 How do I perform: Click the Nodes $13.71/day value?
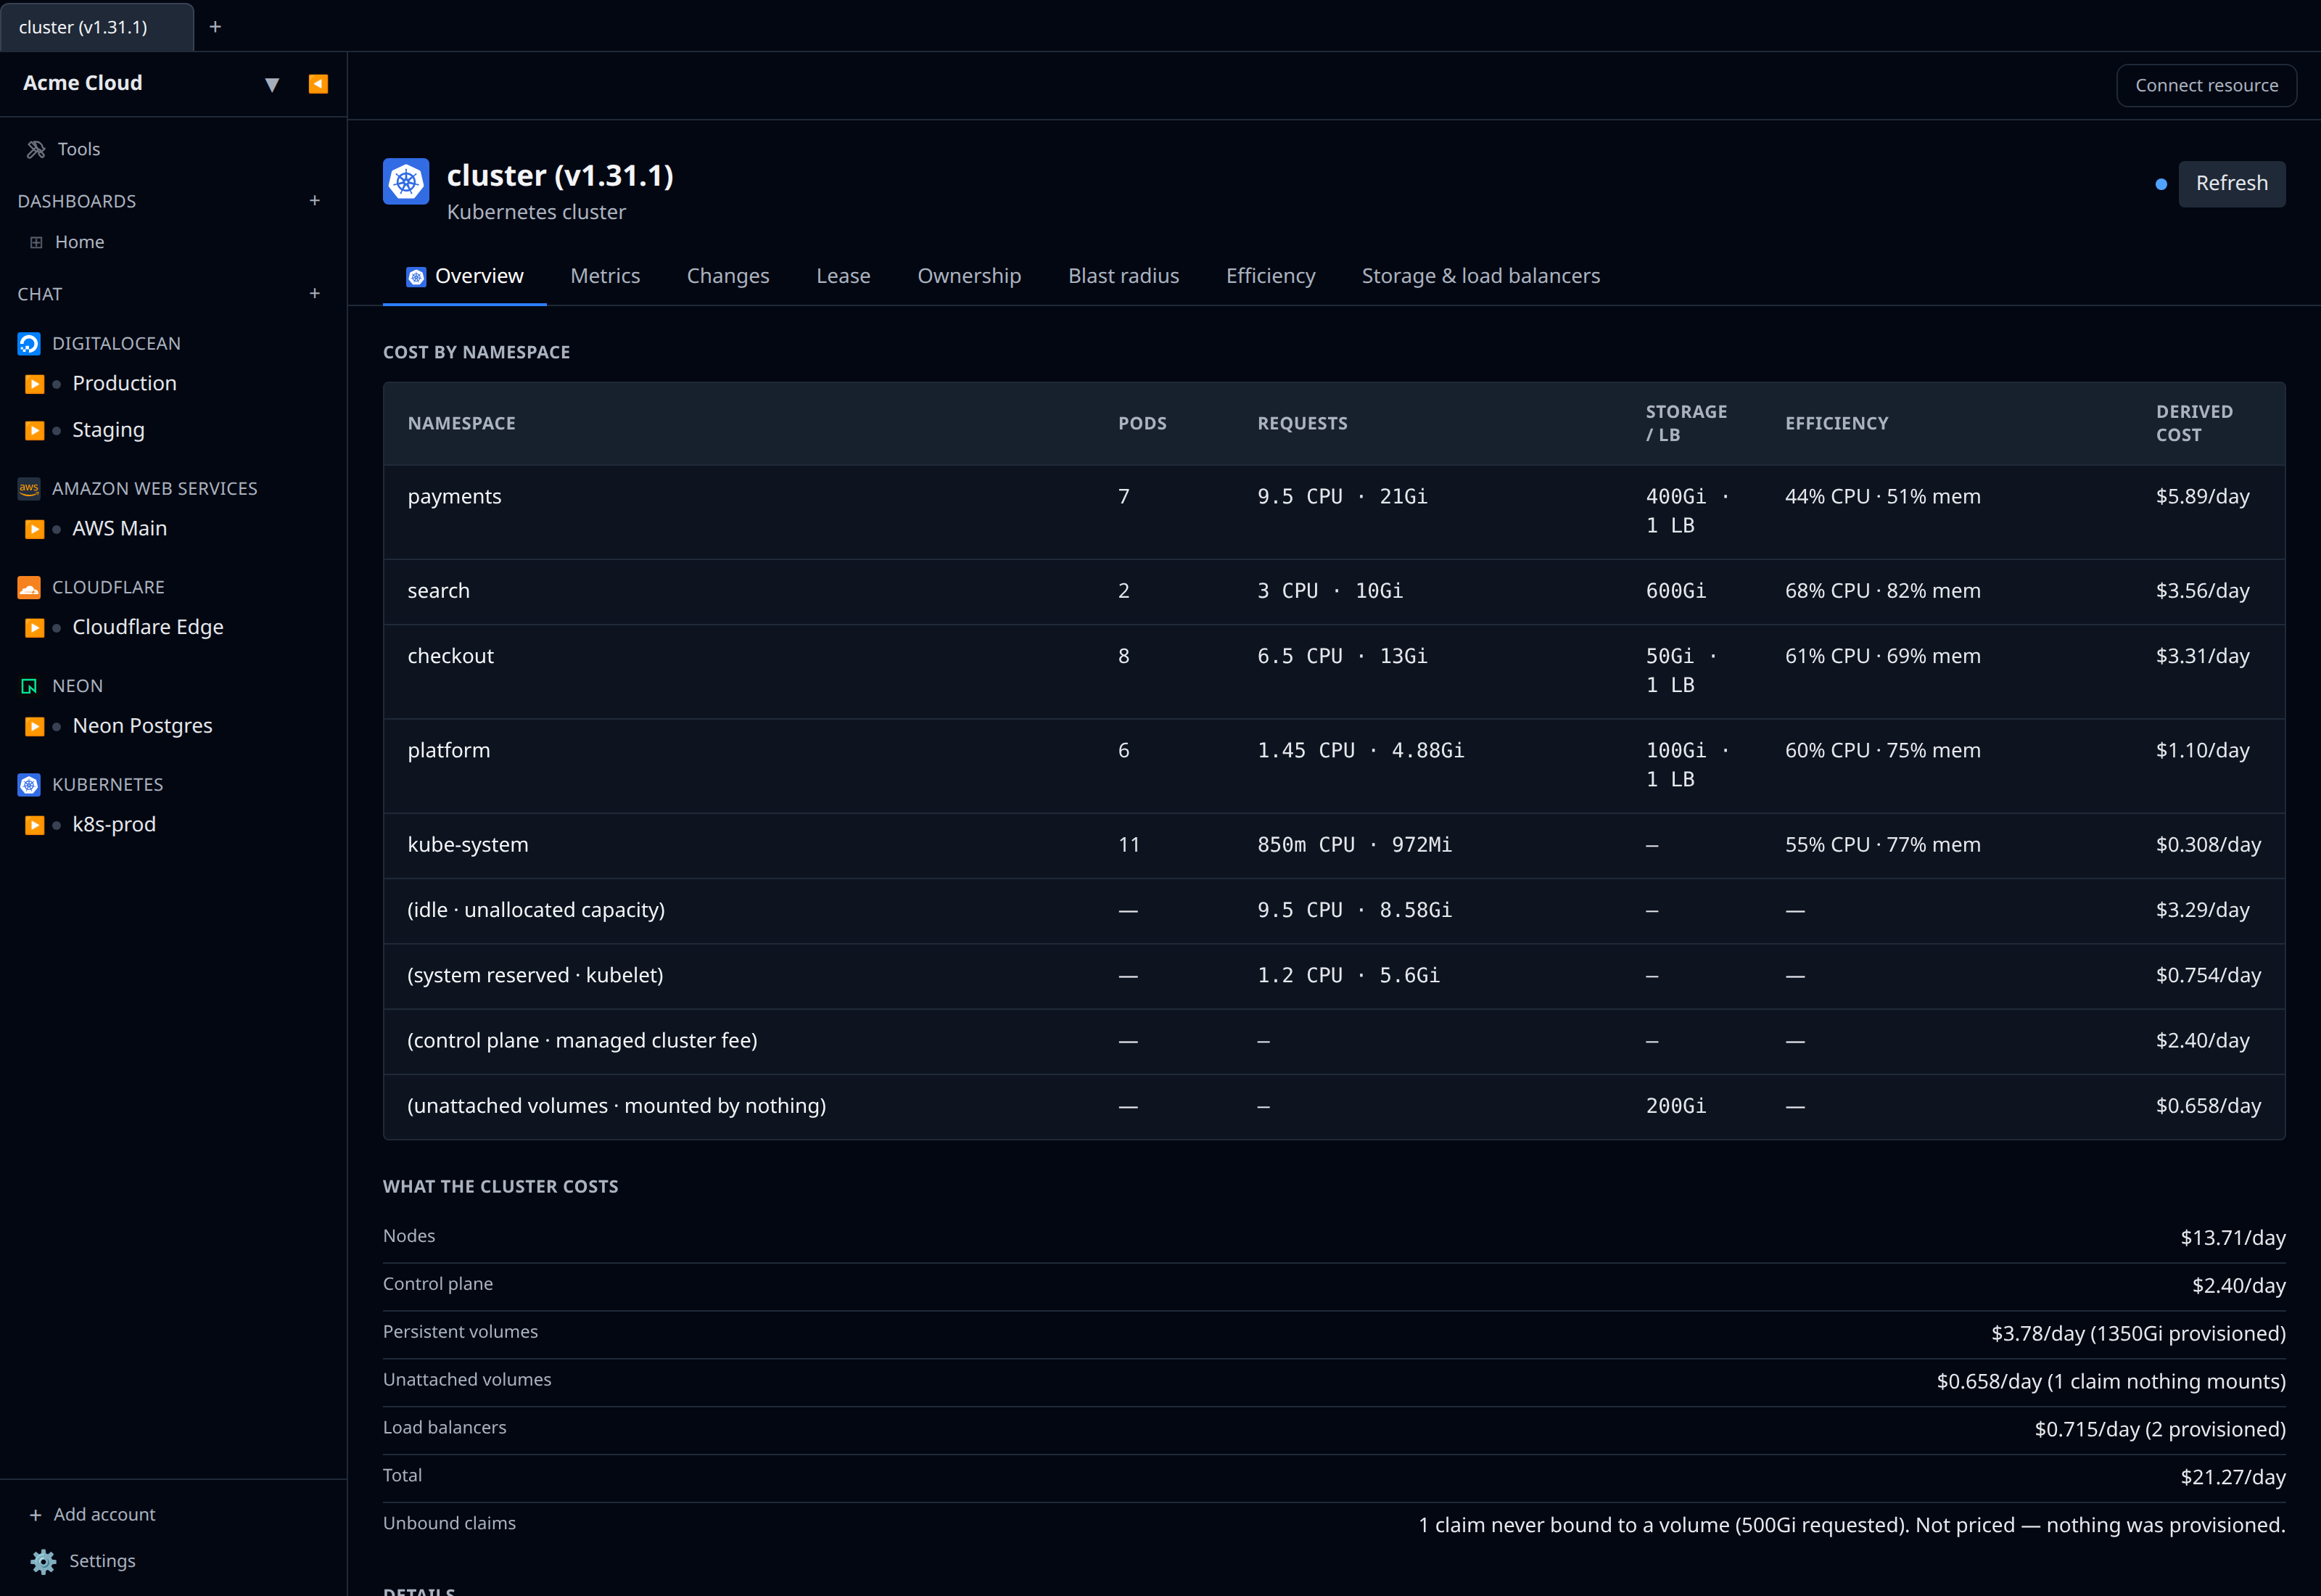pyautogui.click(x=2232, y=1239)
